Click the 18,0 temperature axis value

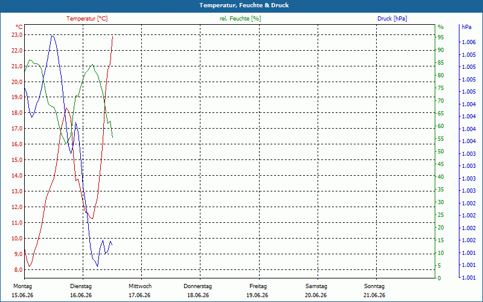click(17, 113)
